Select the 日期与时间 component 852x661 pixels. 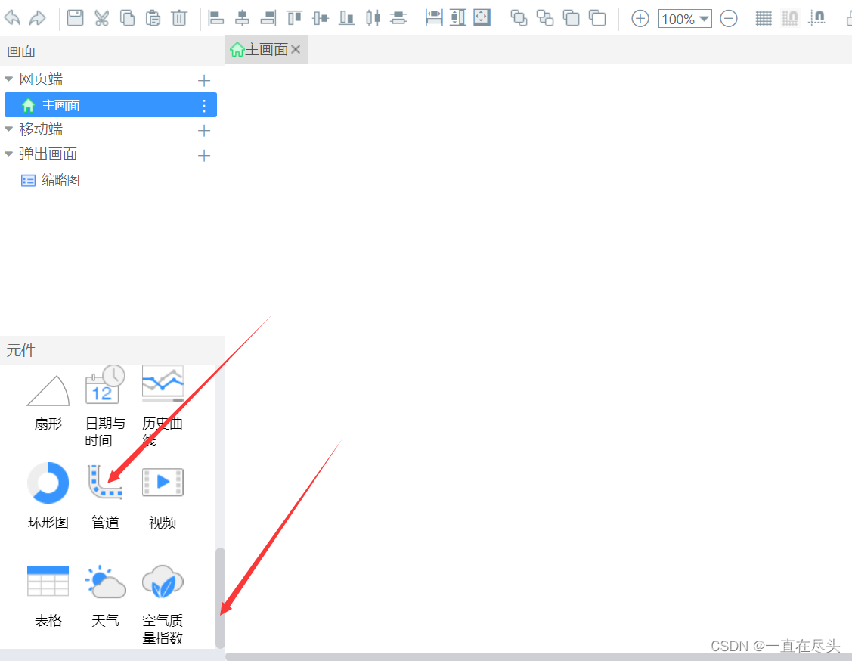105,406
